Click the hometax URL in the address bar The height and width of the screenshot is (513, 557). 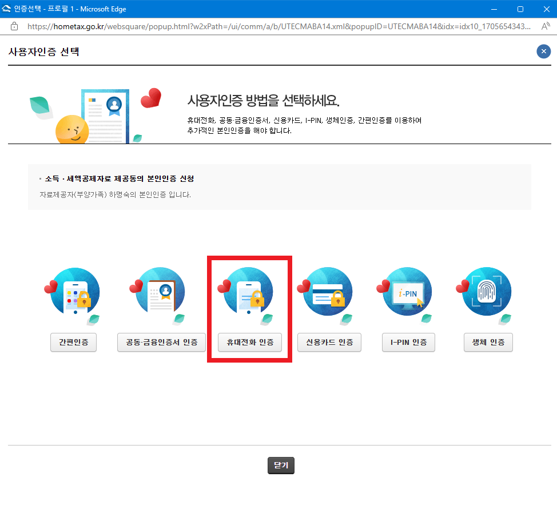pyautogui.click(x=279, y=27)
